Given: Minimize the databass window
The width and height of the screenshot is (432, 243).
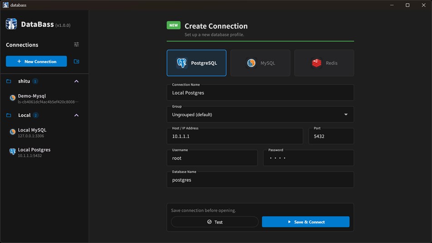Looking at the screenshot, I should 392,5.
